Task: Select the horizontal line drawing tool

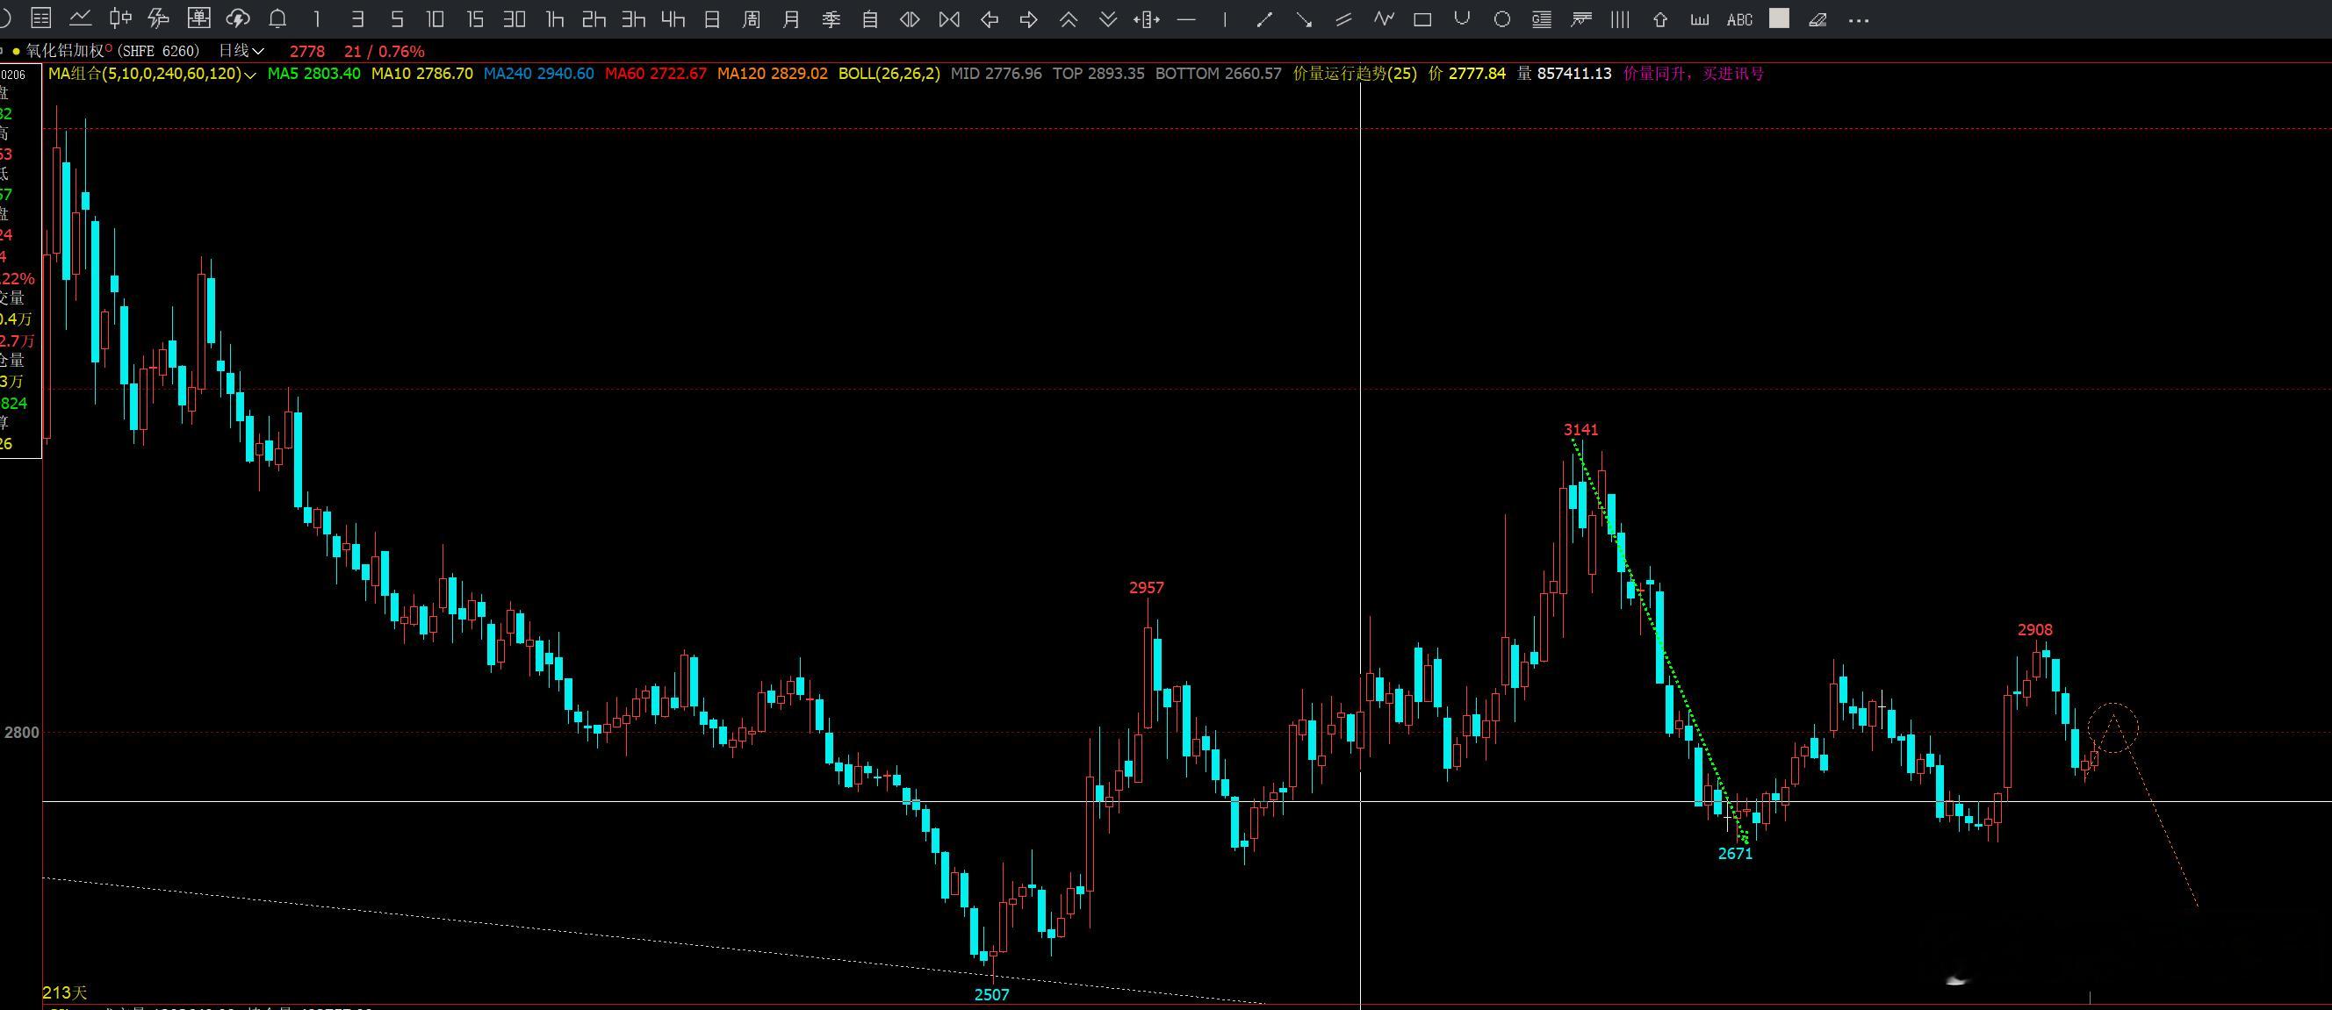Action: click(x=1186, y=19)
